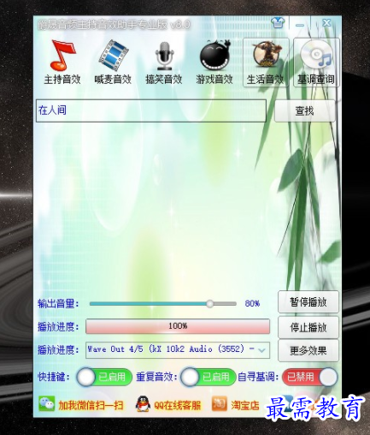Click the 查找 search button
The image size is (370, 435).
pos(304,110)
